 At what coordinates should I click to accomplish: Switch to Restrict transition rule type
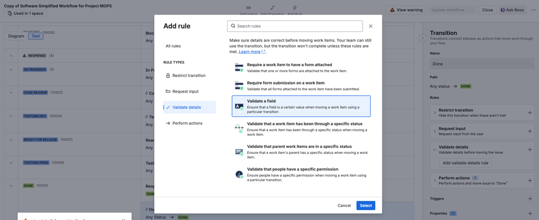[189, 75]
